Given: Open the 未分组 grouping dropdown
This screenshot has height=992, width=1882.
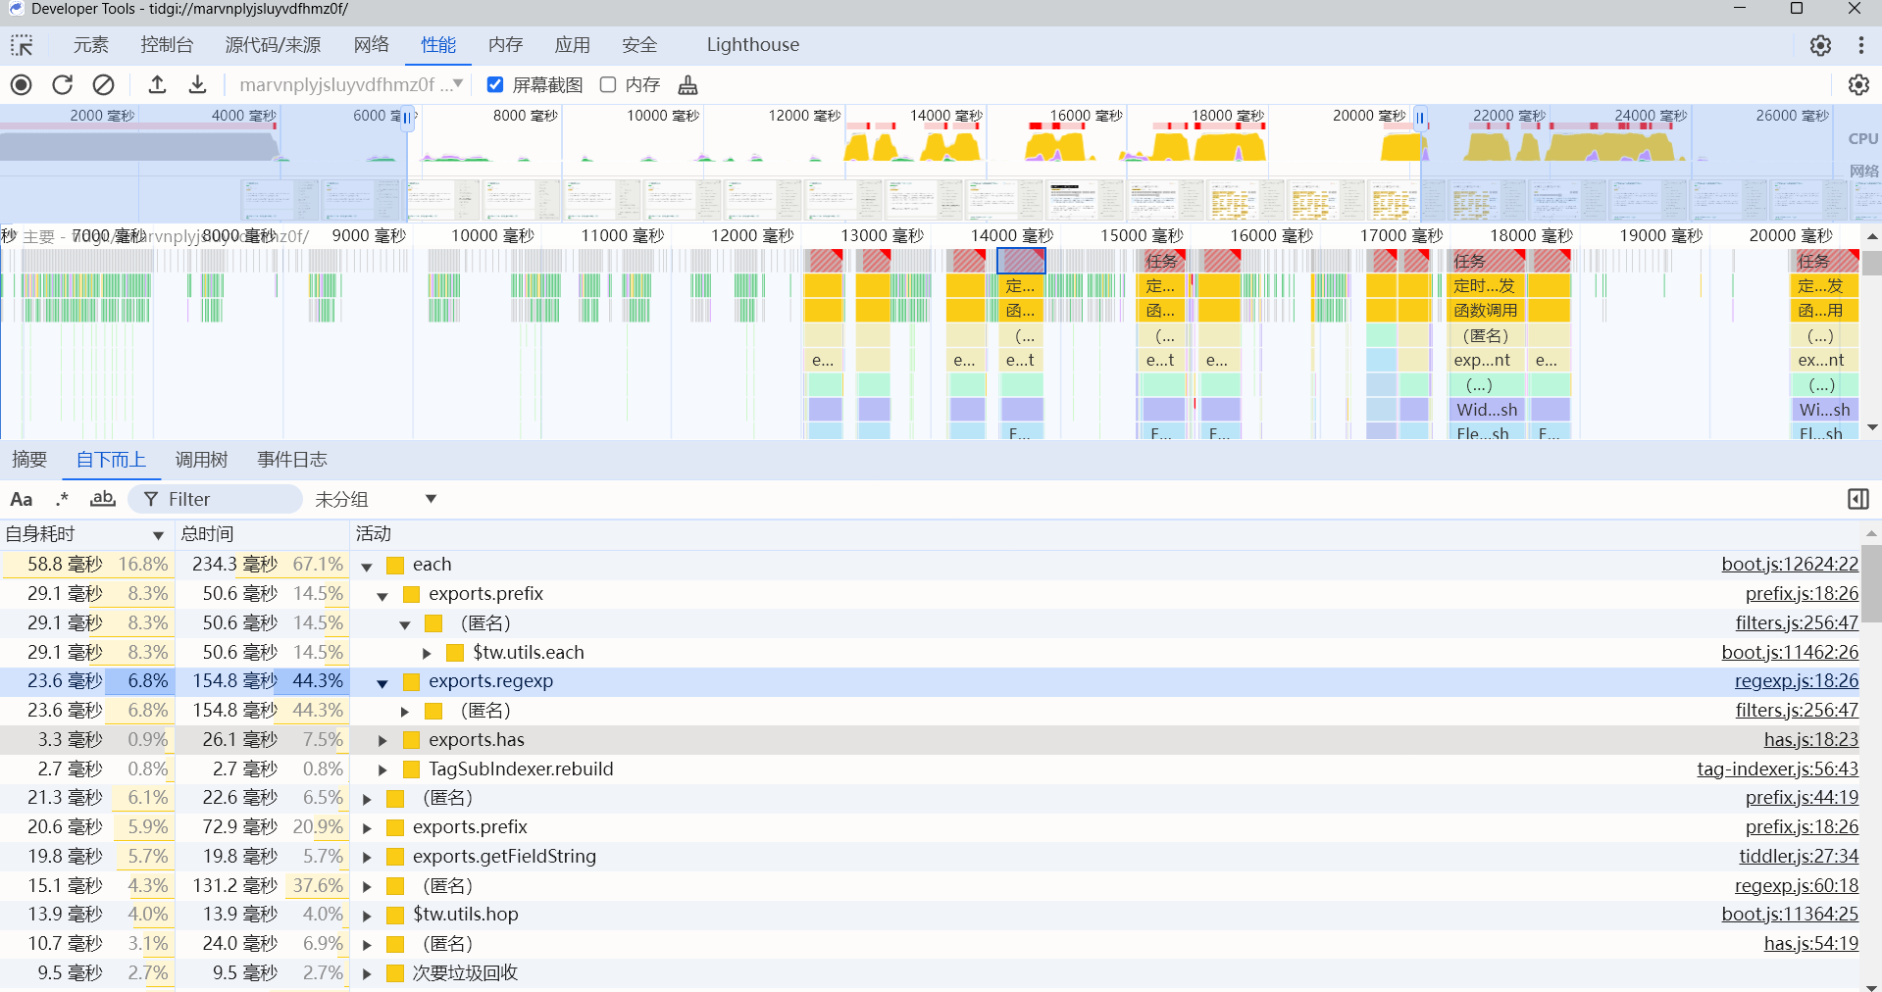Looking at the screenshot, I should pos(375,499).
